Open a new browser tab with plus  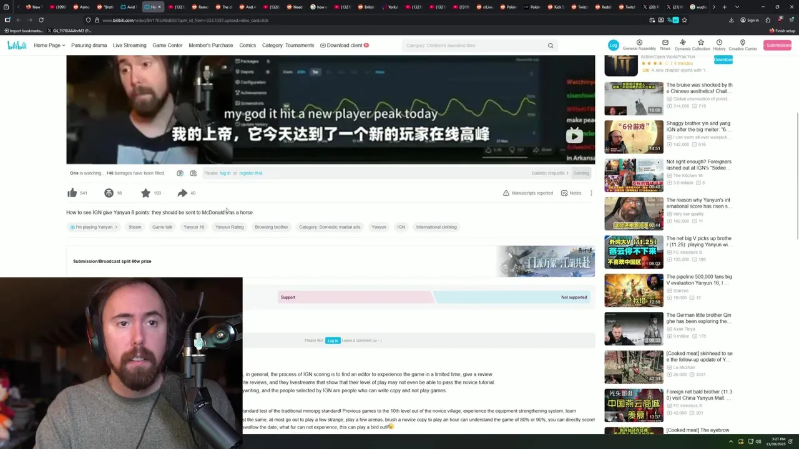724,7
